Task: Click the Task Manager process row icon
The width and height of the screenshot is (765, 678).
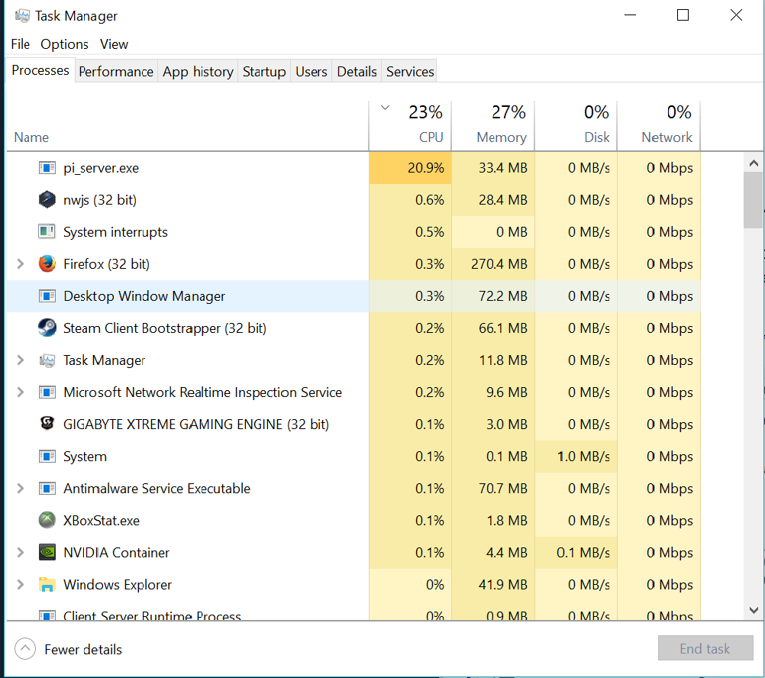Action: click(47, 360)
